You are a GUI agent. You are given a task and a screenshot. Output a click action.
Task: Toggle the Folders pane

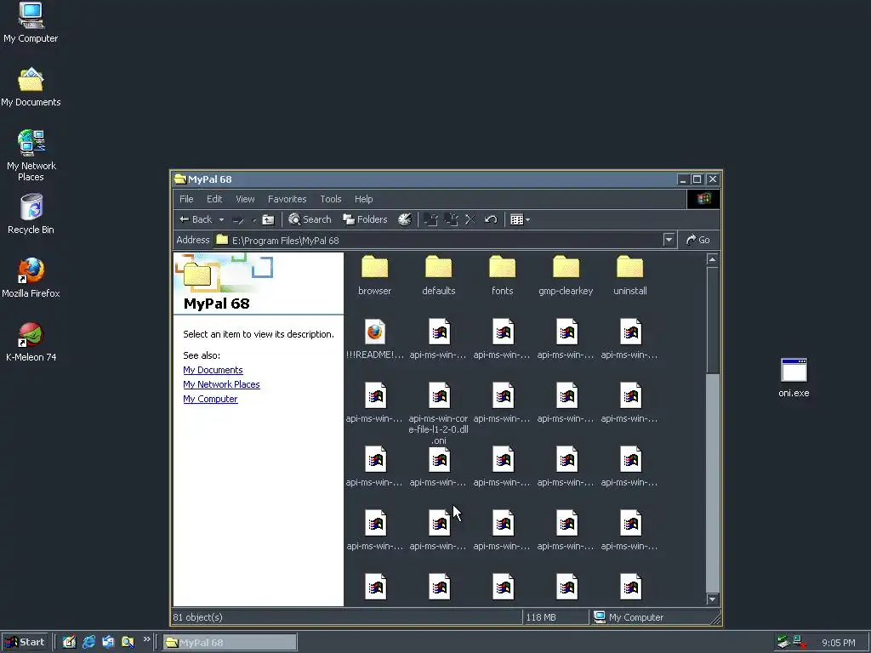[365, 219]
